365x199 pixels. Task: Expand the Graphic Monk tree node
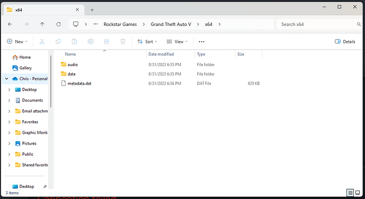tap(9, 133)
